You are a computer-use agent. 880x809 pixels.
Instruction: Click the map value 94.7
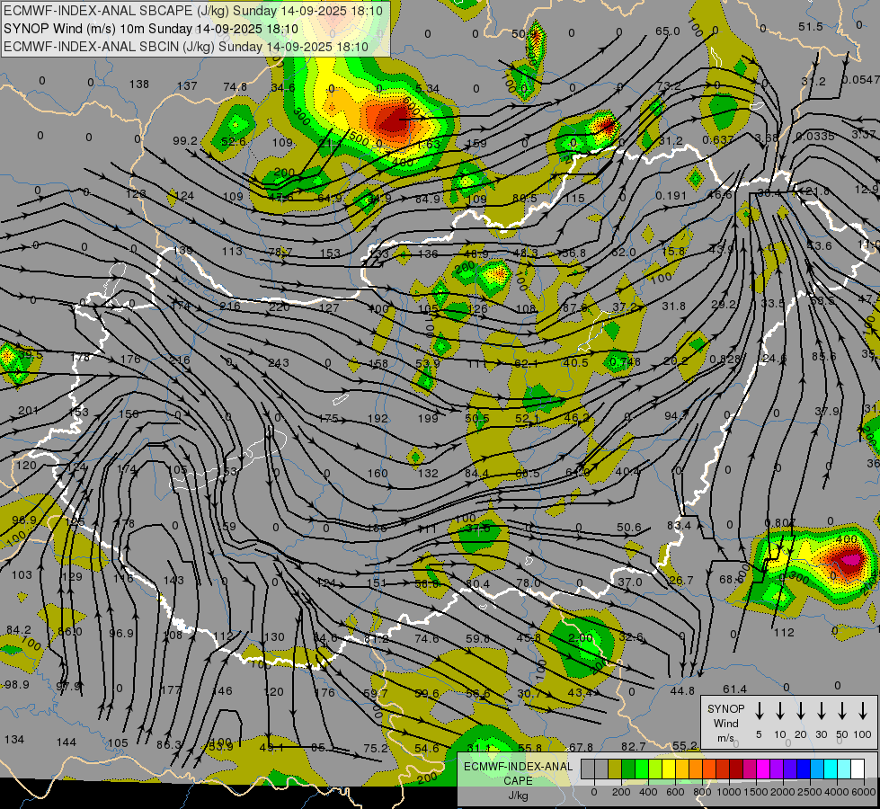[676, 416]
